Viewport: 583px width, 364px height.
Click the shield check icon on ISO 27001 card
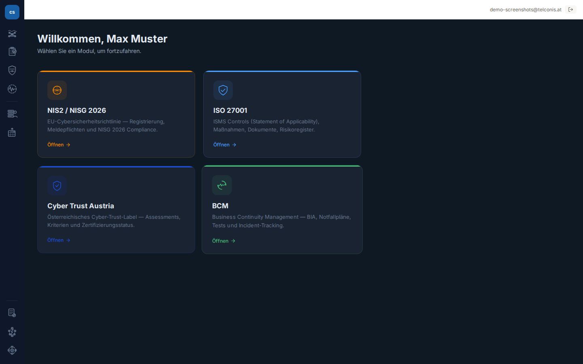(223, 90)
